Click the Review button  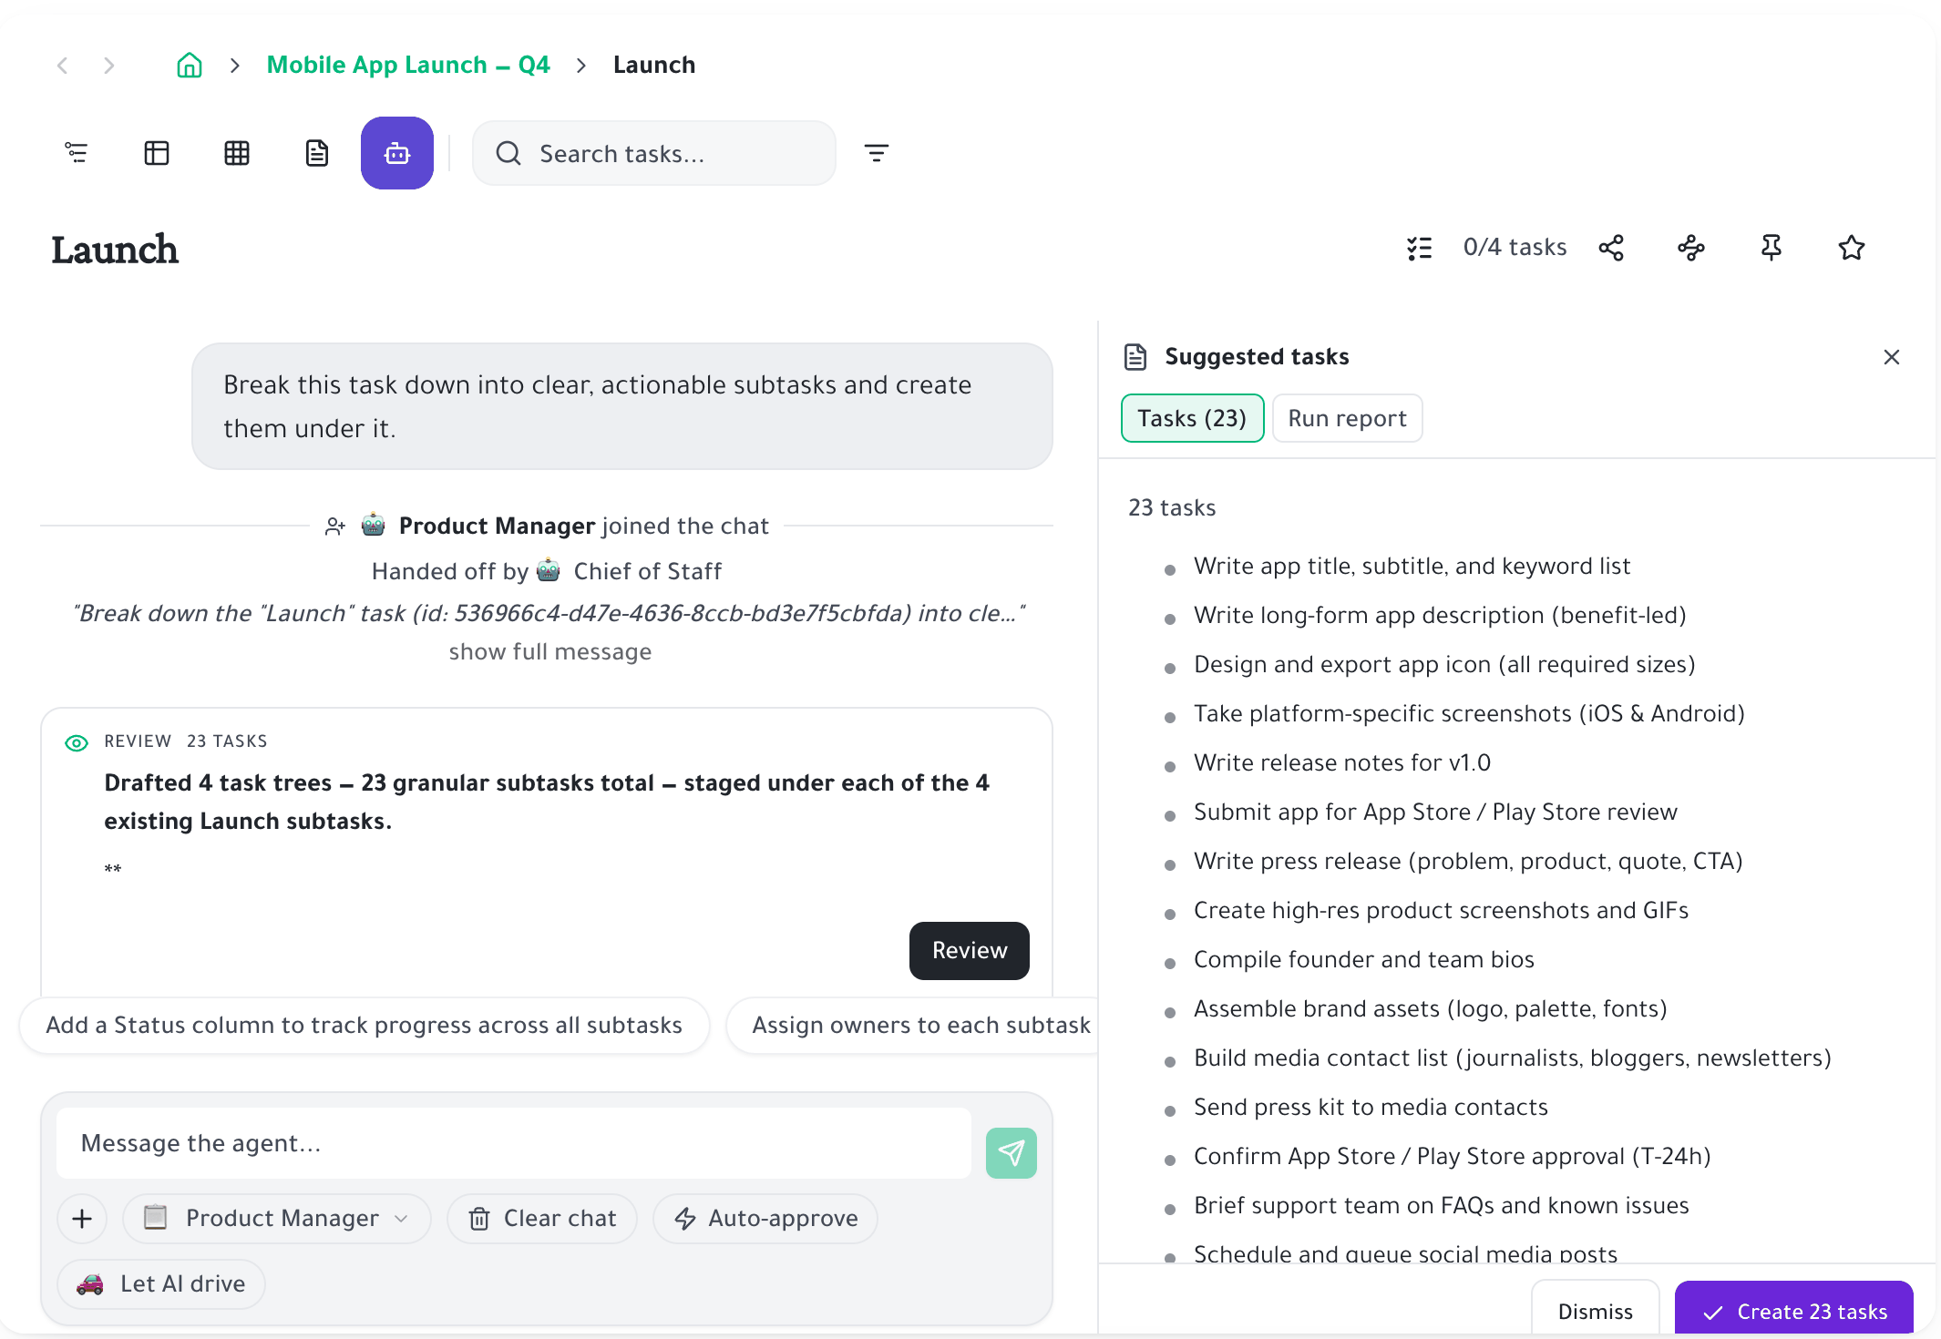[x=970, y=951]
